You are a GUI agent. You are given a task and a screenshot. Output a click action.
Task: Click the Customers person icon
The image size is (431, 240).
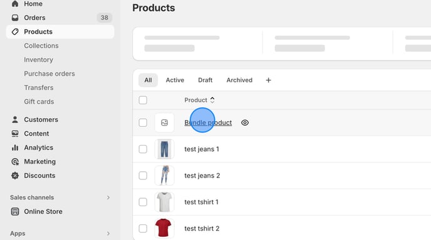pos(15,119)
